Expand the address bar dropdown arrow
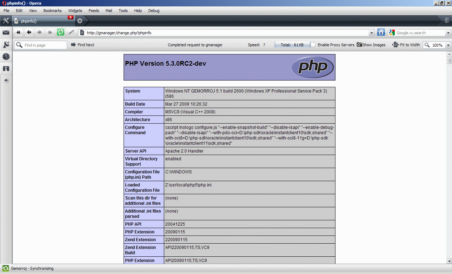The image size is (452, 274). coord(371,33)
